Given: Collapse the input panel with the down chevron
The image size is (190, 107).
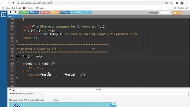Looking at the screenshot, I should 10,90.
